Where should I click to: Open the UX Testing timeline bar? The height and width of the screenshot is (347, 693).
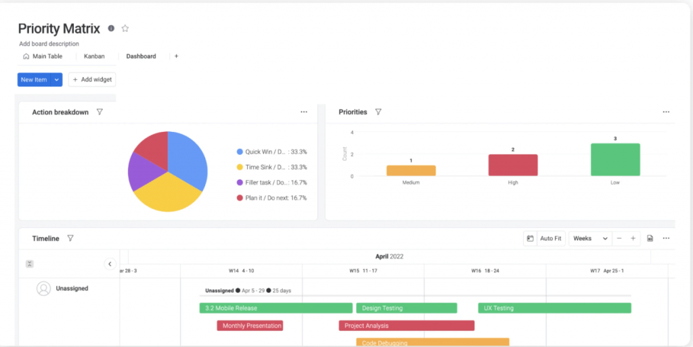click(x=555, y=308)
